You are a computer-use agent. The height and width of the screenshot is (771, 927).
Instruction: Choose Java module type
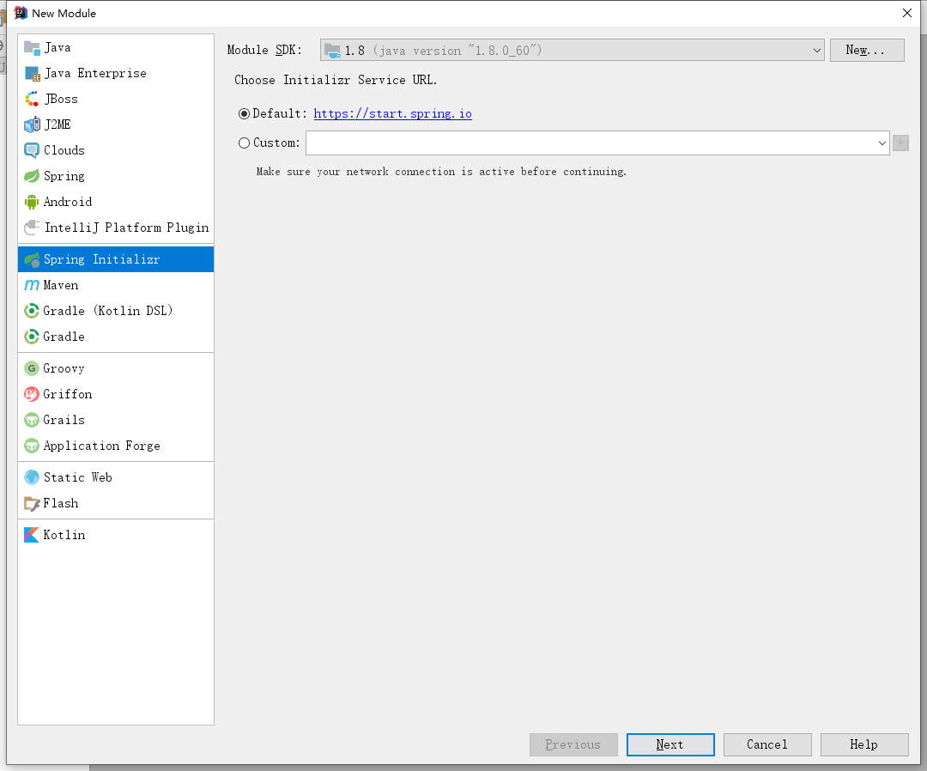tap(58, 47)
